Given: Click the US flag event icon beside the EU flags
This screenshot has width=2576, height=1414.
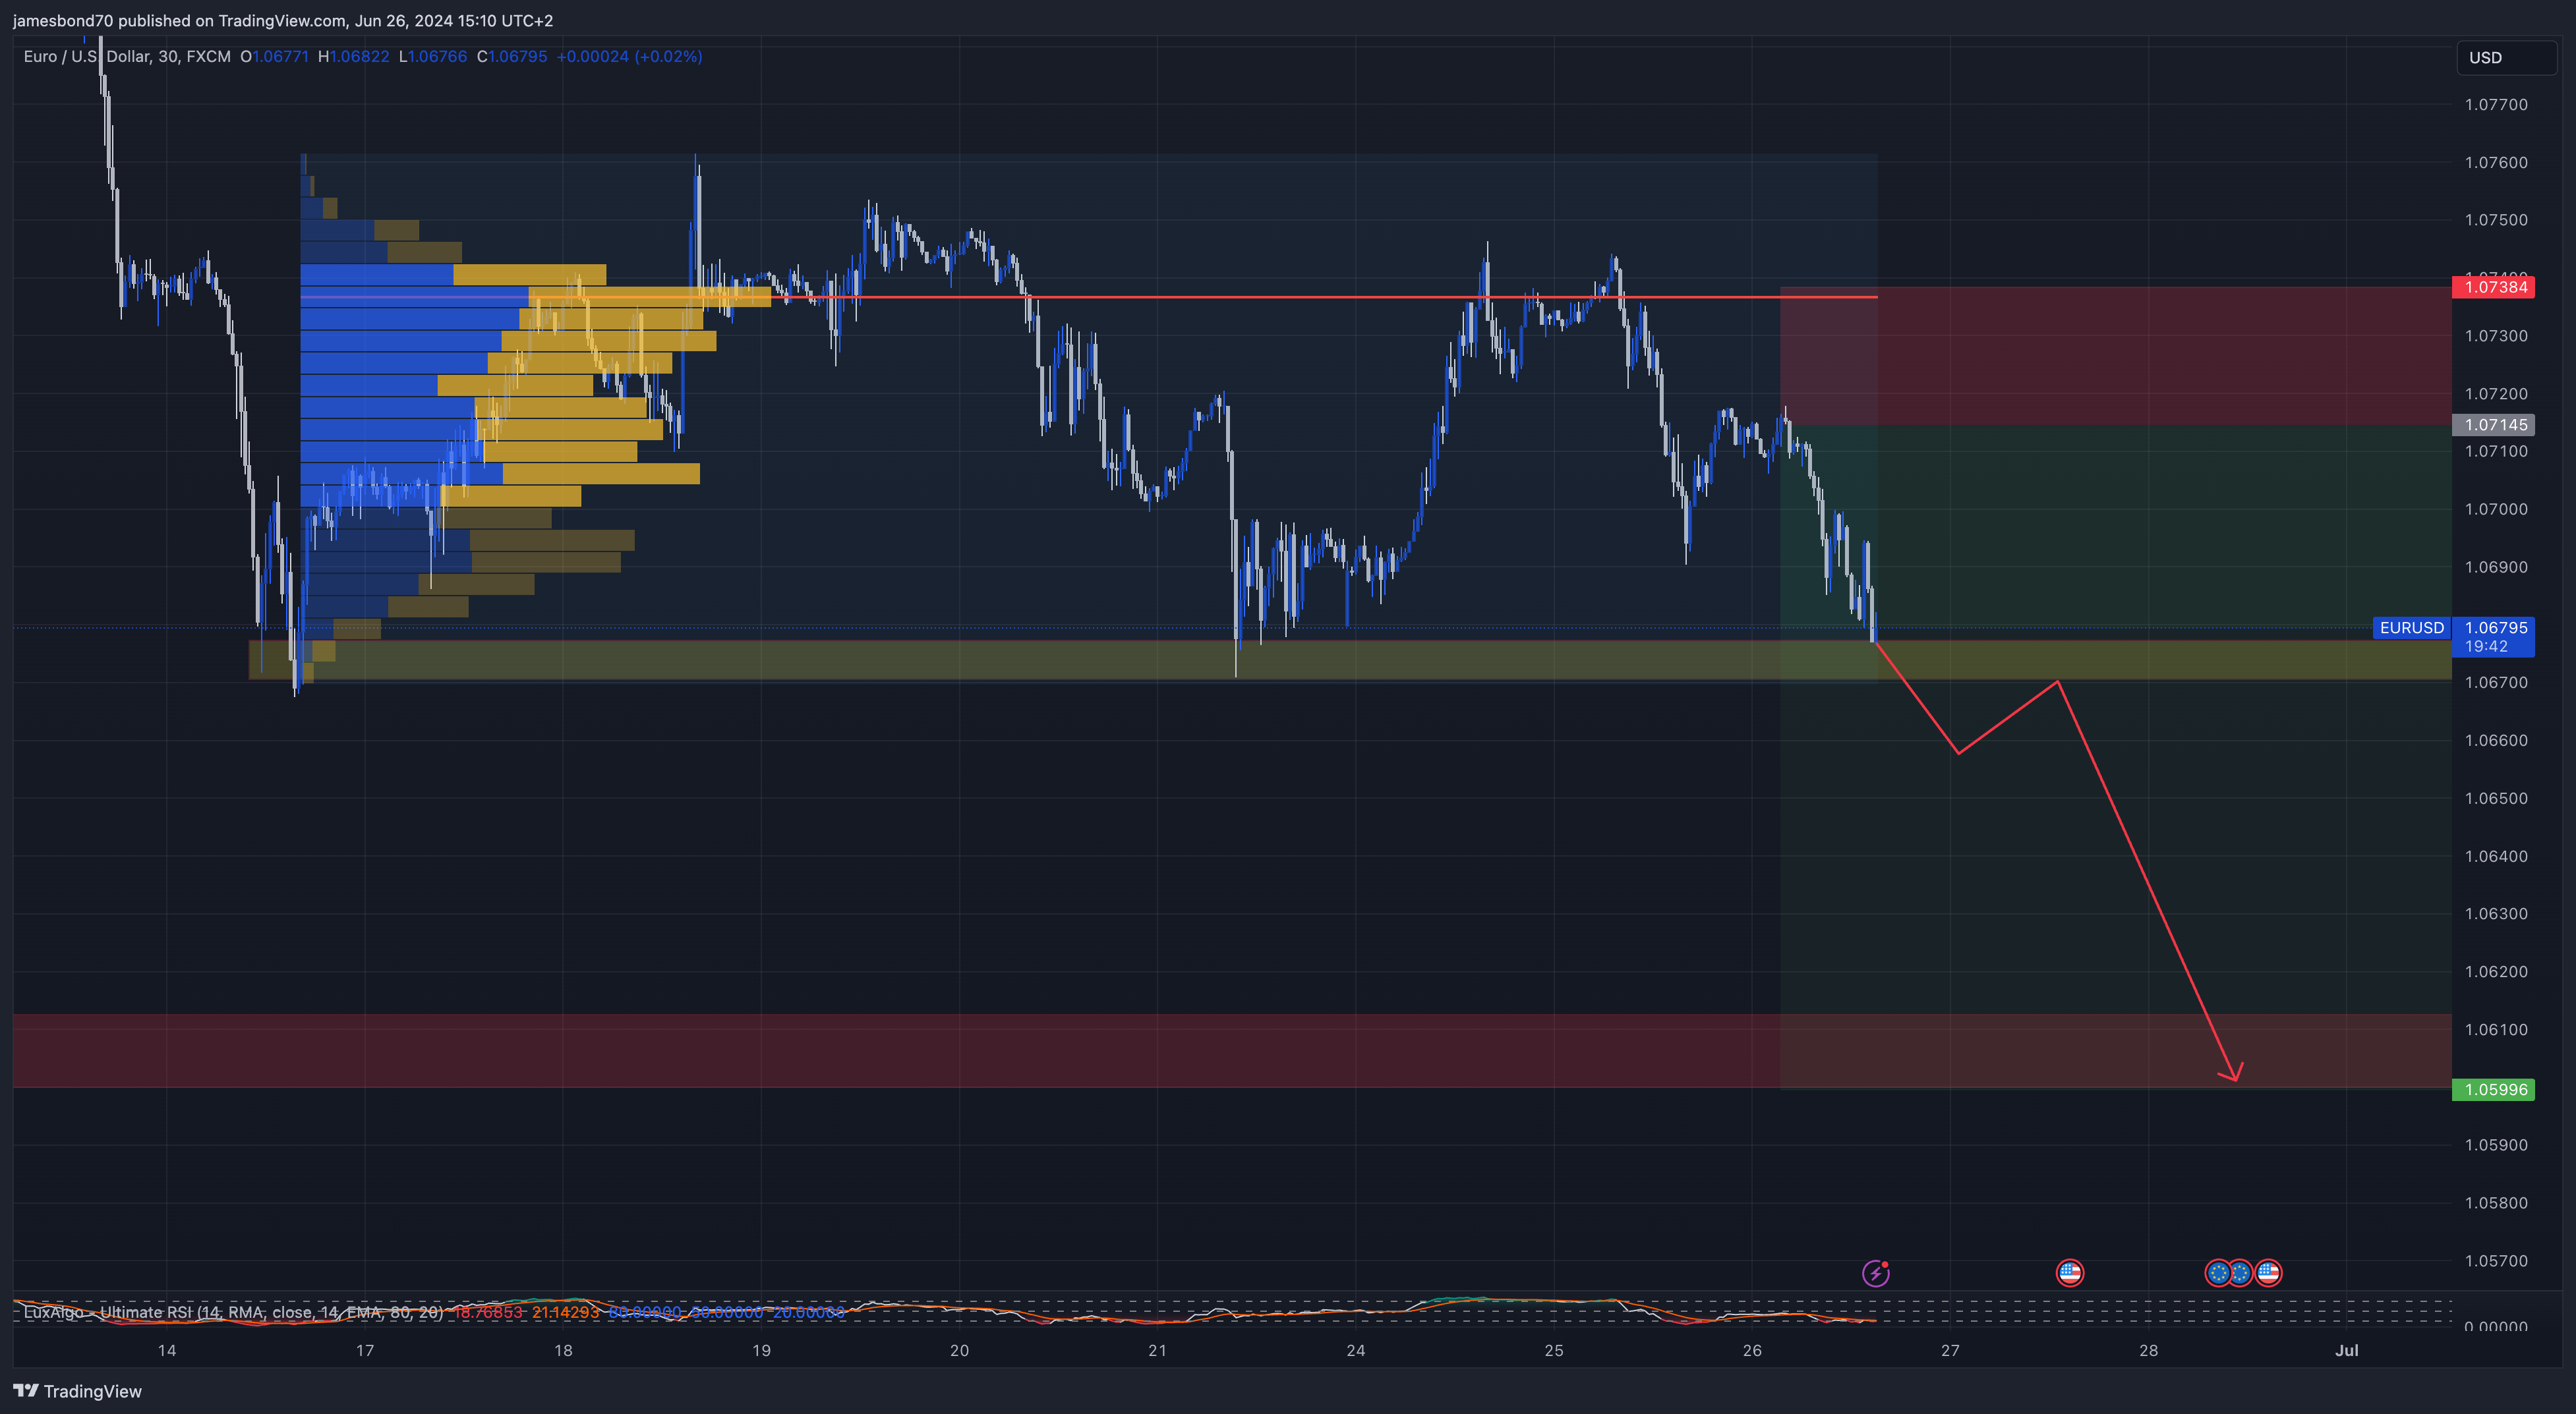Looking at the screenshot, I should (2268, 1273).
